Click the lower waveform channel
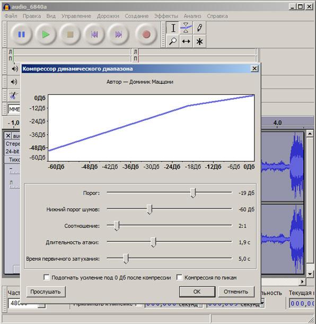The width and height of the screenshot is (316, 324). point(283,239)
